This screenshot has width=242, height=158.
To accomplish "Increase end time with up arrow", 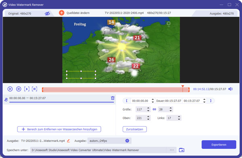I will pyautogui.click(x=204, y=100).
